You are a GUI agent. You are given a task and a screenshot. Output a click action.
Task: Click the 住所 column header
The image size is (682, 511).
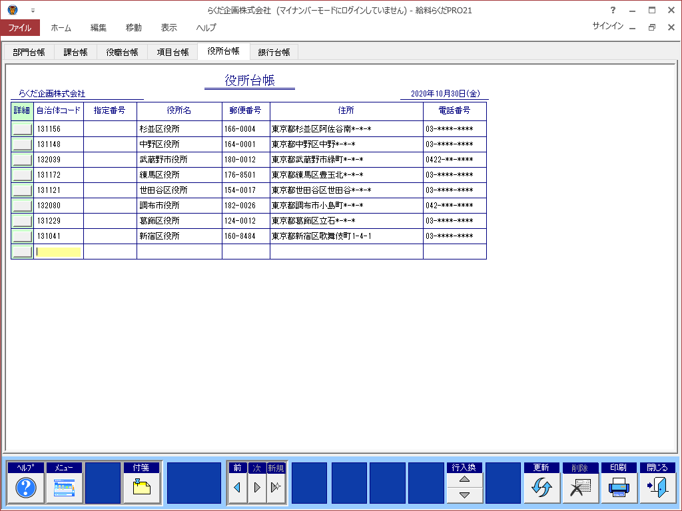(x=346, y=111)
